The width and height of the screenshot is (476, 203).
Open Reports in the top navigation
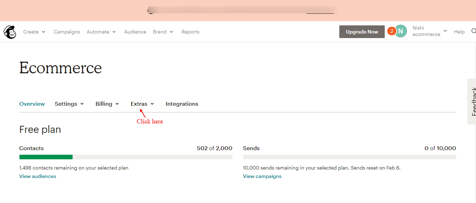[x=191, y=32]
